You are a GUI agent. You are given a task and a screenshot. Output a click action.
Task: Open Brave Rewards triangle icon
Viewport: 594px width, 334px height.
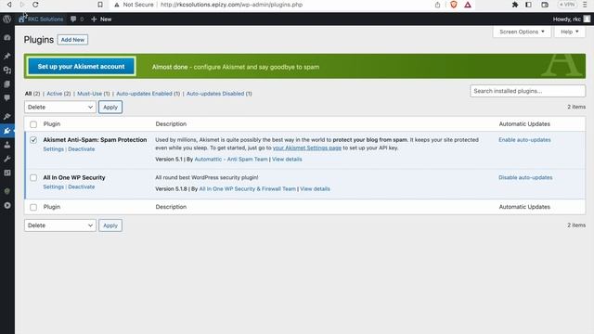point(468,5)
